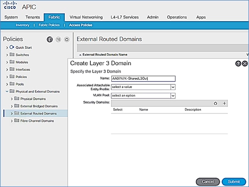Click the External Bridged Domains folder icon
Screen dimensions: 249x187
point(16,106)
